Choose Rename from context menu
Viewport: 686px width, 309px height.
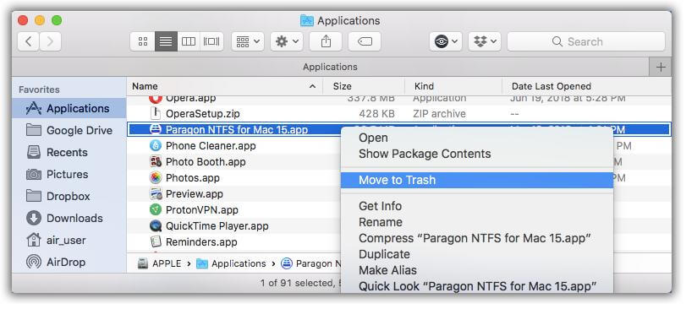pyautogui.click(x=477, y=222)
